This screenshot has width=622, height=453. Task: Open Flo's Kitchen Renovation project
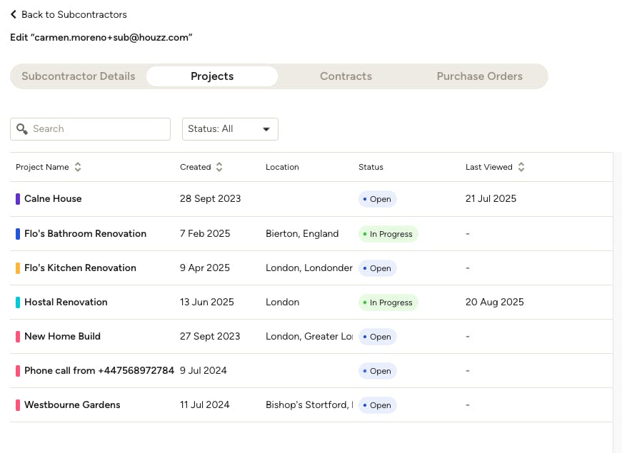click(x=80, y=268)
